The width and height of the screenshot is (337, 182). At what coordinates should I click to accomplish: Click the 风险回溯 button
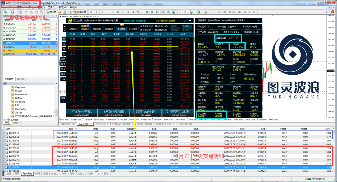tap(97, 29)
